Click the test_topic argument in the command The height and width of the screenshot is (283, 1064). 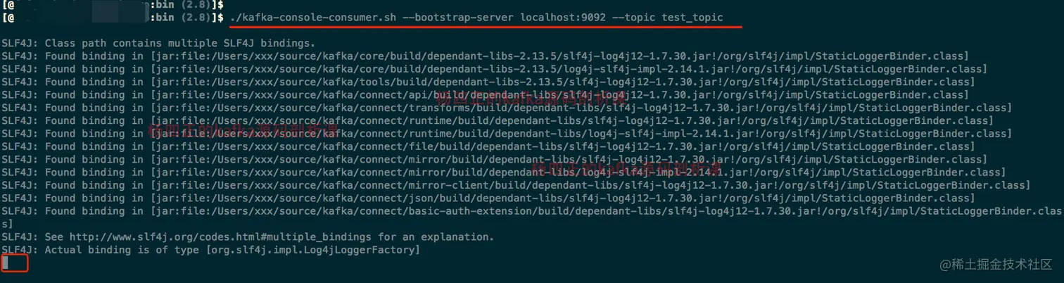pyautogui.click(x=692, y=17)
